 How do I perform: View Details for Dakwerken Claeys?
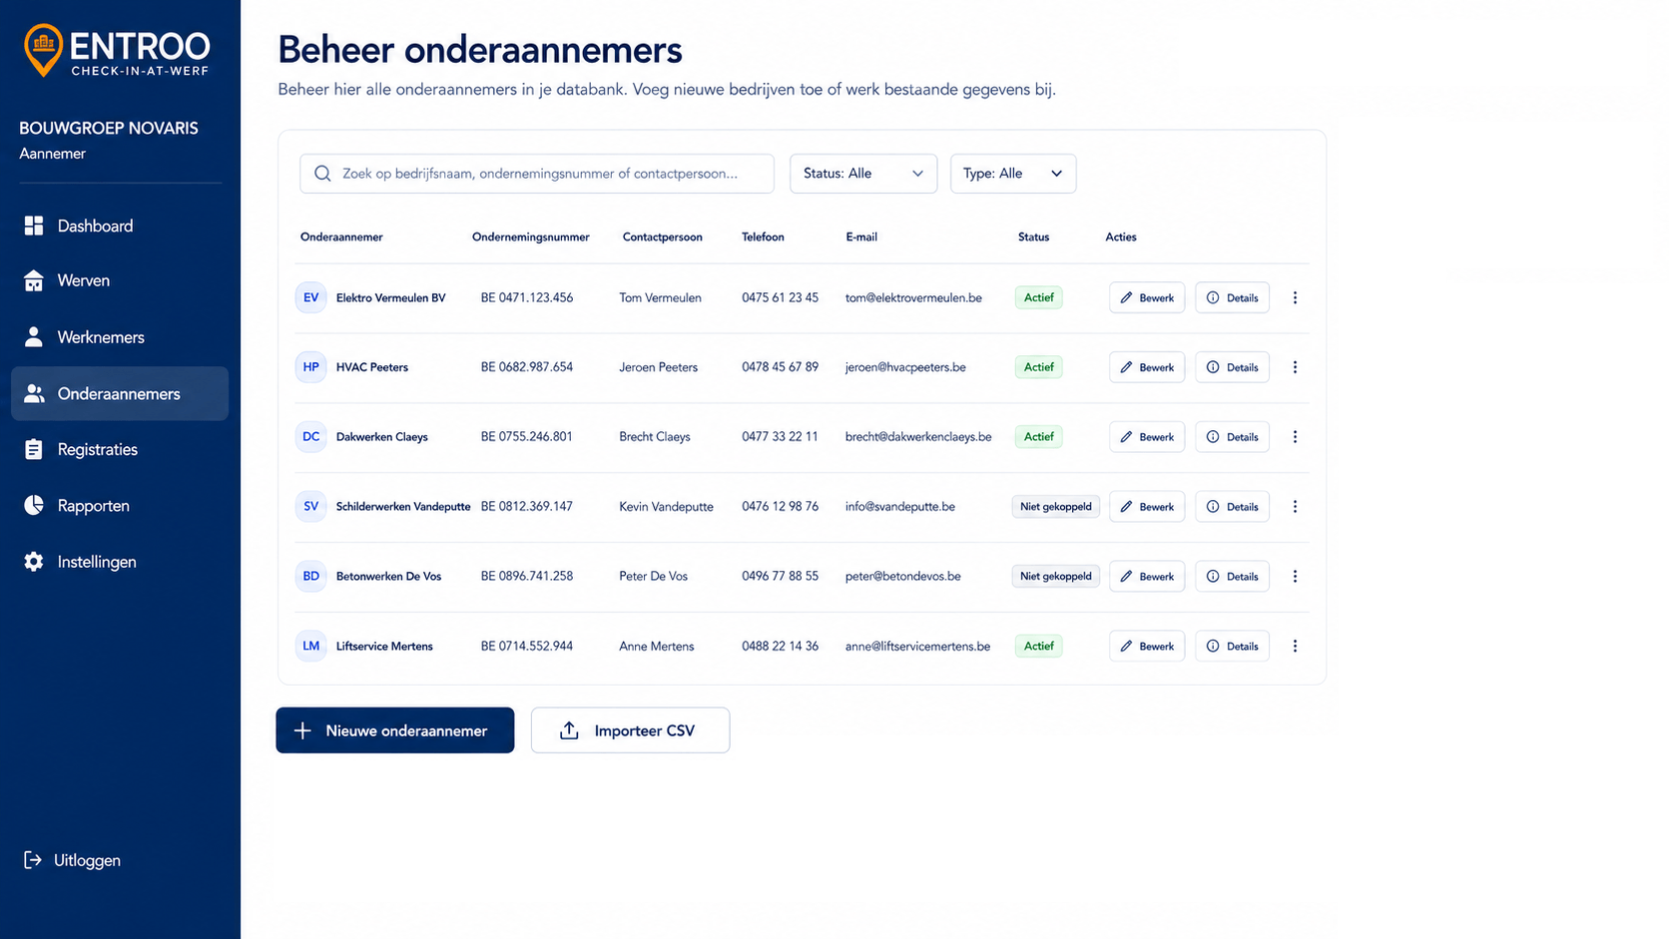click(x=1233, y=437)
